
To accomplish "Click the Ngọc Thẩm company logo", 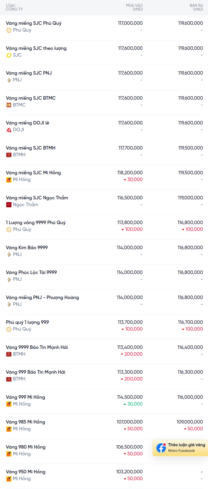I will coord(9,204).
